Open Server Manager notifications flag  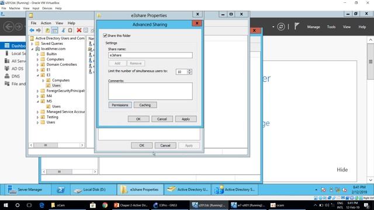296,26
